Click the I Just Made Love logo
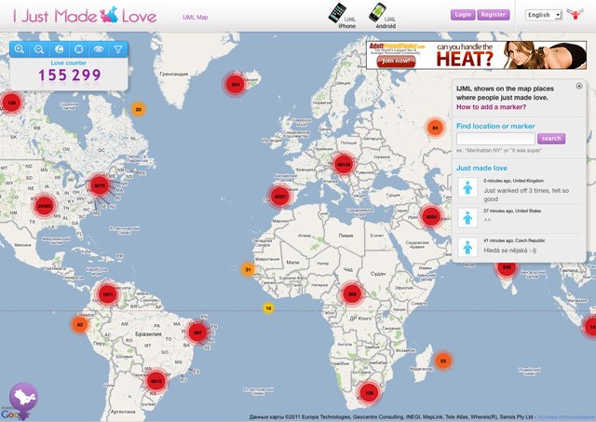Viewport: 596px width, 422px height. 85,16
